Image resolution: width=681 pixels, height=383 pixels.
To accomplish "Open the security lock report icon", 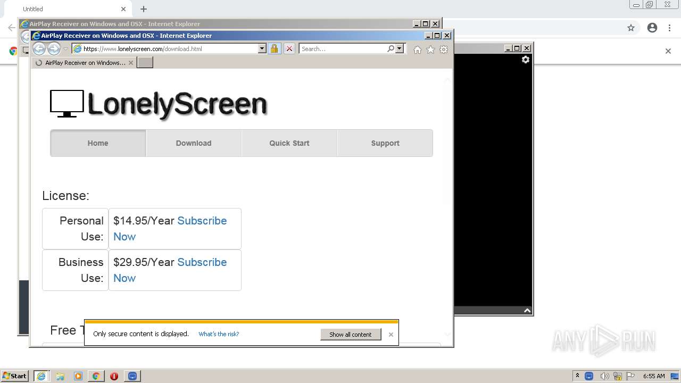I will [x=274, y=48].
